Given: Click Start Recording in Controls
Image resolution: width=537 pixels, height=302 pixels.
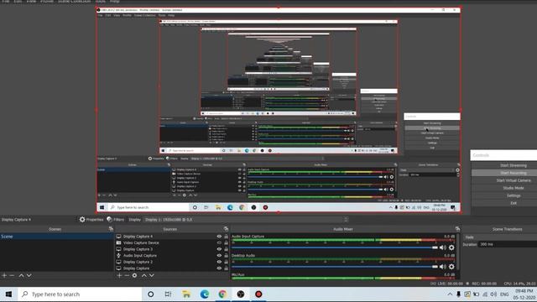Looking at the screenshot, I should click(514, 173).
